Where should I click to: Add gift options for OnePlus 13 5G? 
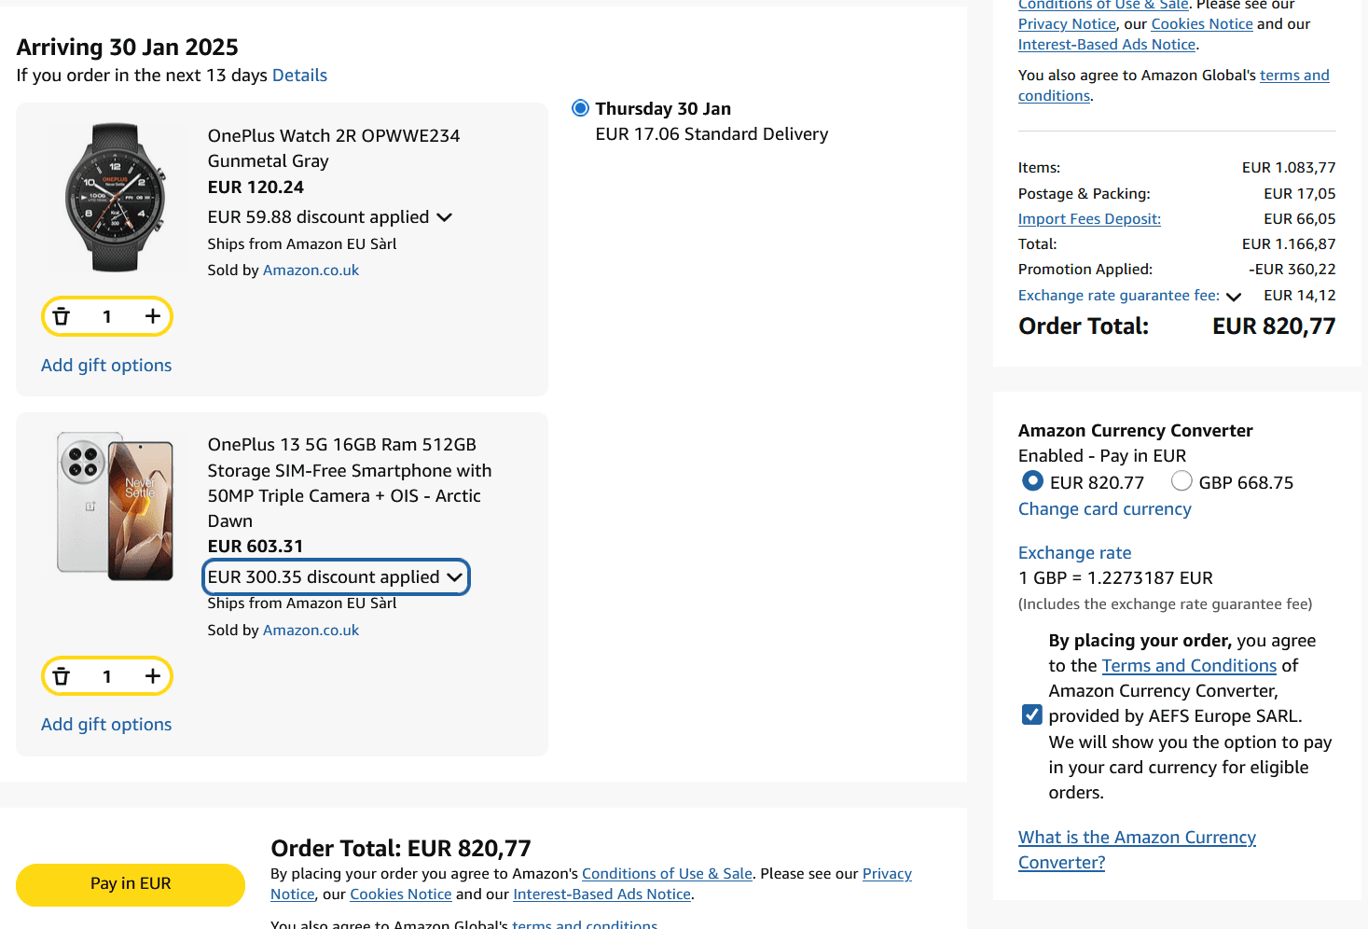coord(106,725)
